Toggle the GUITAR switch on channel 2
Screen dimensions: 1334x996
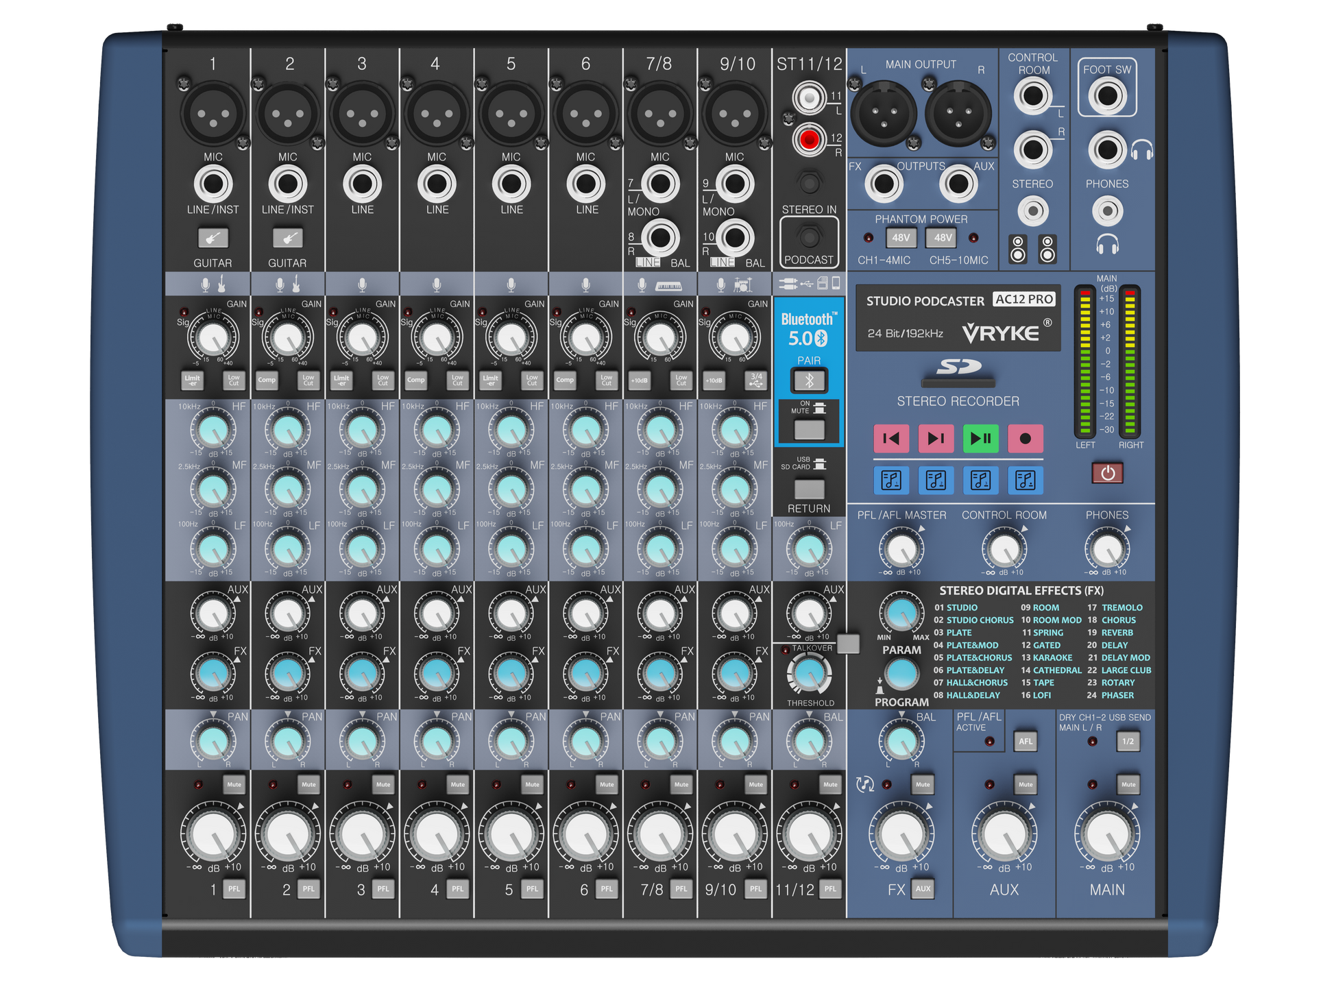click(287, 238)
